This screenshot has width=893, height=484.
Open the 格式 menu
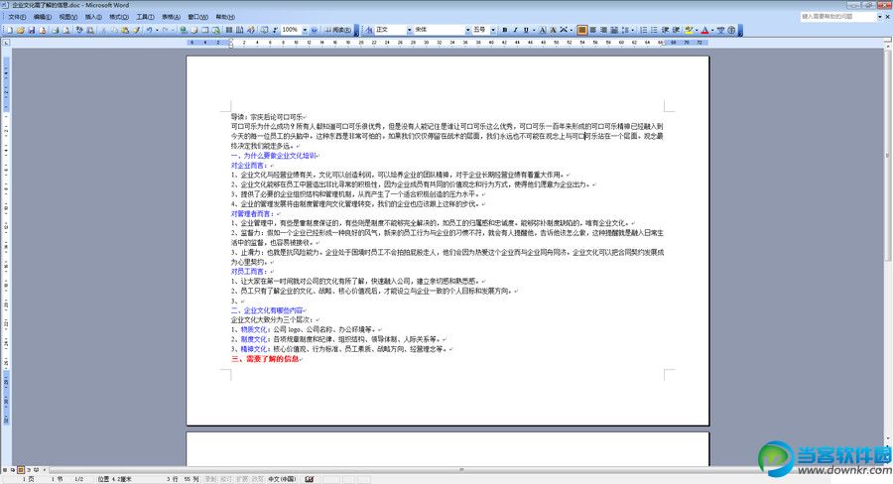pyautogui.click(x=119, y=17)
